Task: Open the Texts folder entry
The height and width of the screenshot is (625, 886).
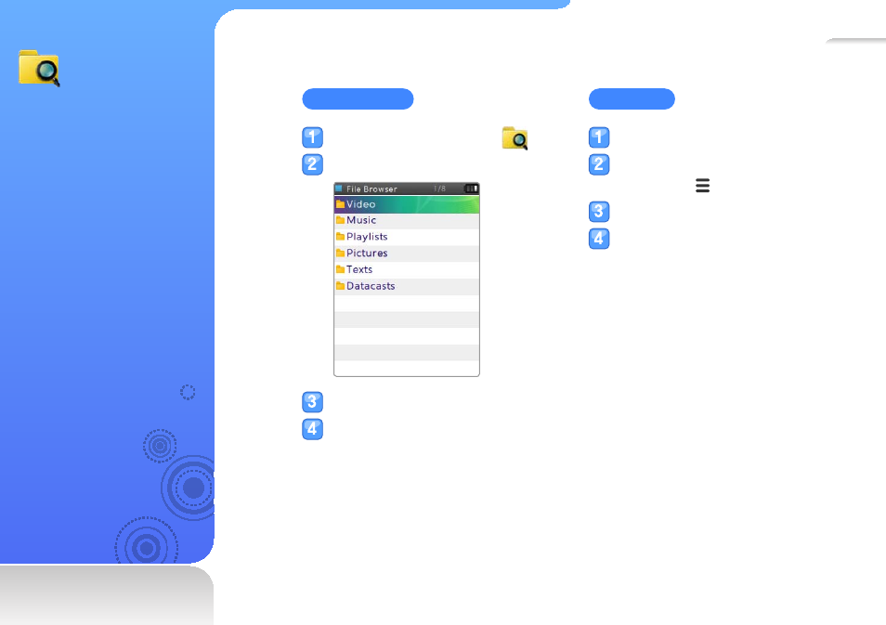Action: point(407,269)
